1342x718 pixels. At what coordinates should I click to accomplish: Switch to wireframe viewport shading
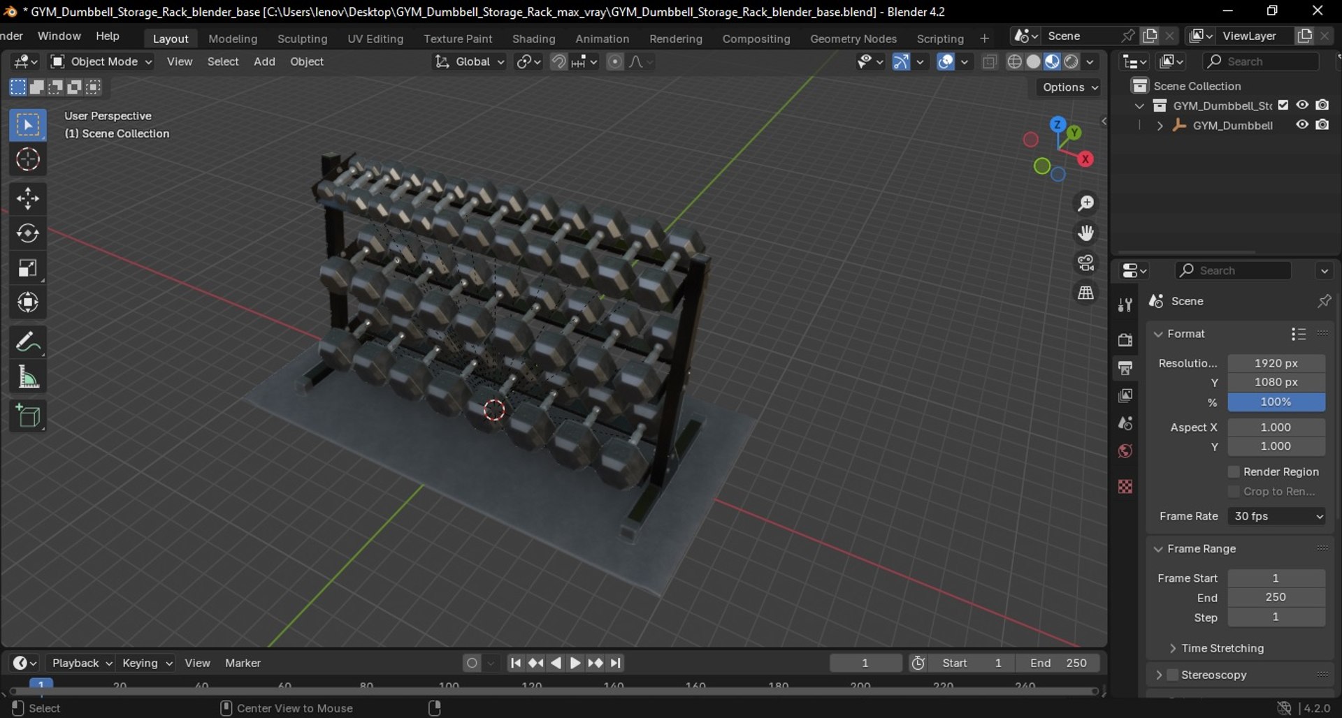click(x=1014, y=61)
